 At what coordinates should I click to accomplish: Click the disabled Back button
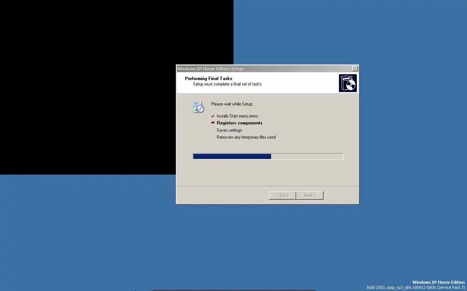click(282, 195)
